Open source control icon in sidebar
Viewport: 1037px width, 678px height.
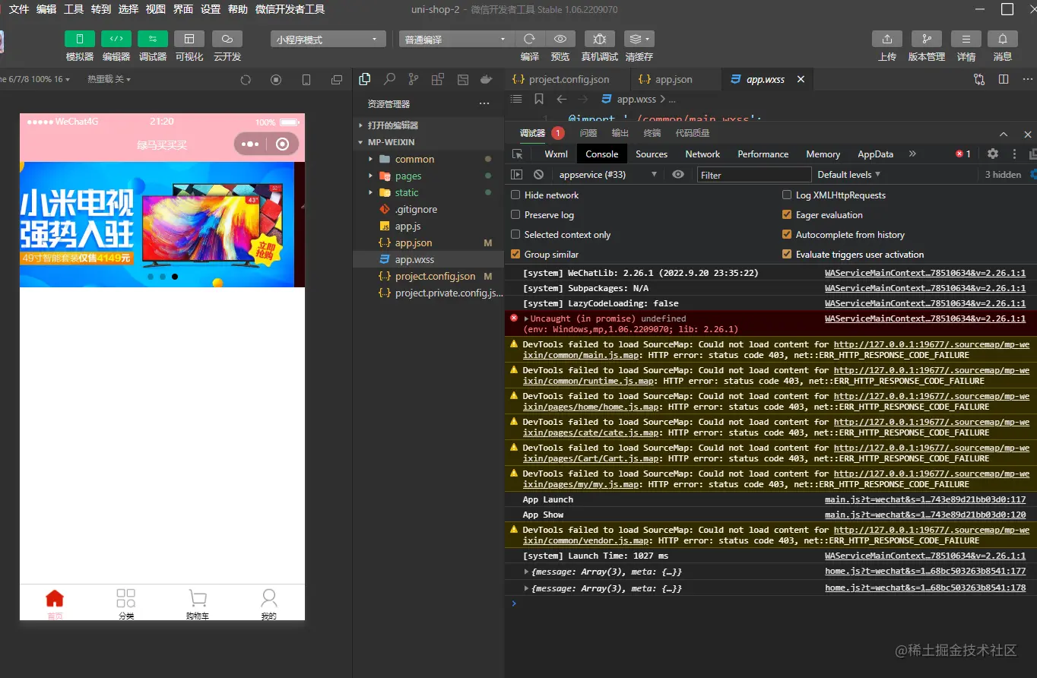[414, 79]
